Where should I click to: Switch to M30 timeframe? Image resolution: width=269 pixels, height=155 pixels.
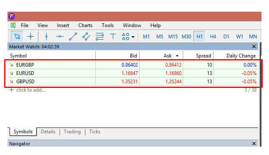(186, 36)
